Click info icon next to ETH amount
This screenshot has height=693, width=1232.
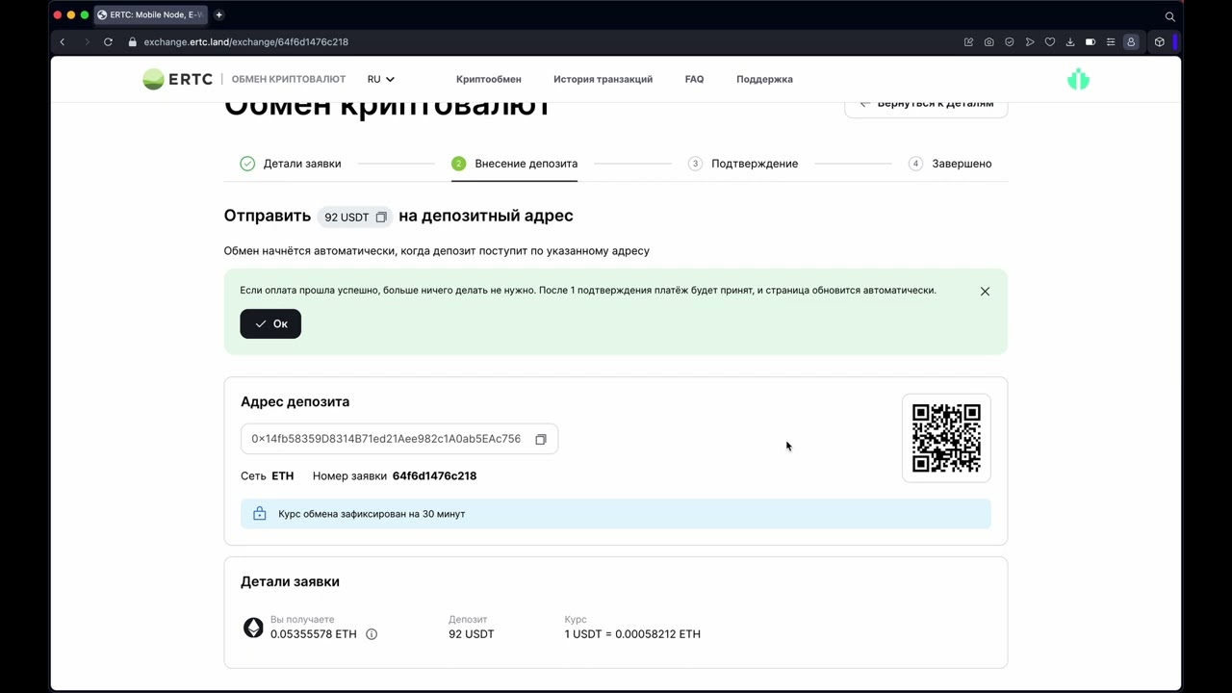coord(372,634)
